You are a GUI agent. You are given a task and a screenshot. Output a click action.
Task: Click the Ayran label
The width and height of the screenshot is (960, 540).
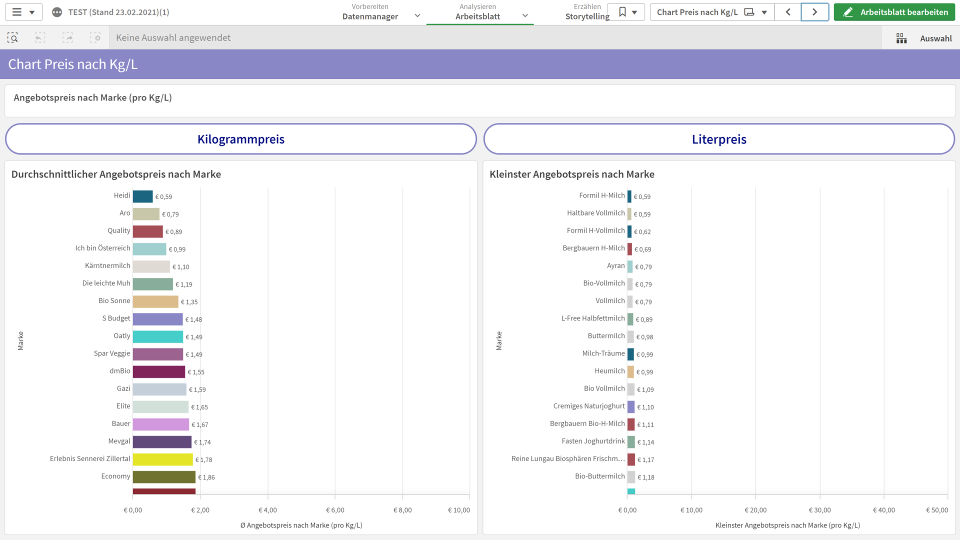616,265
